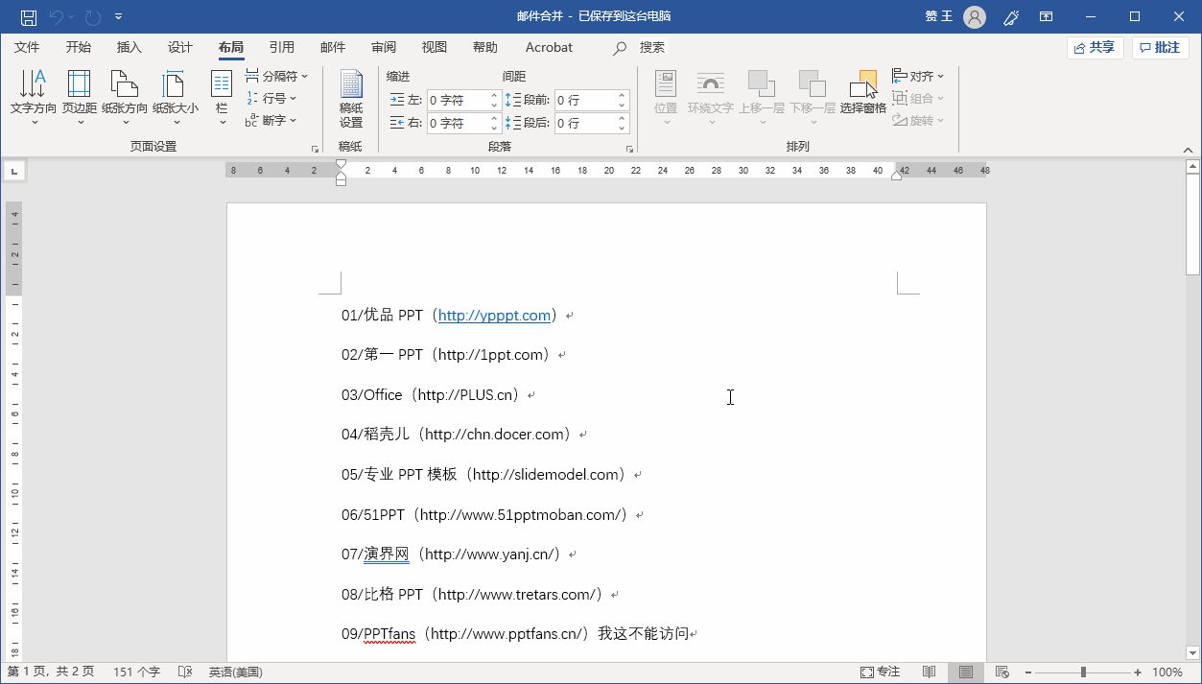Click the Save icon in quick access toolbar

point(27,15)
